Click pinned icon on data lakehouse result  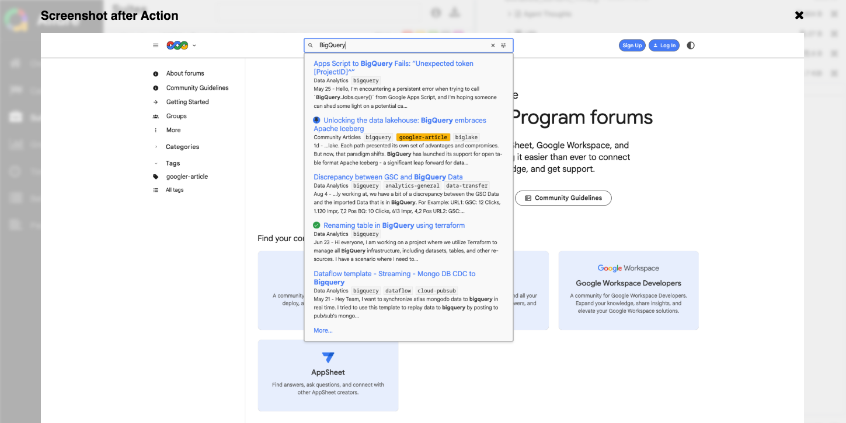(x=316, y=120)
